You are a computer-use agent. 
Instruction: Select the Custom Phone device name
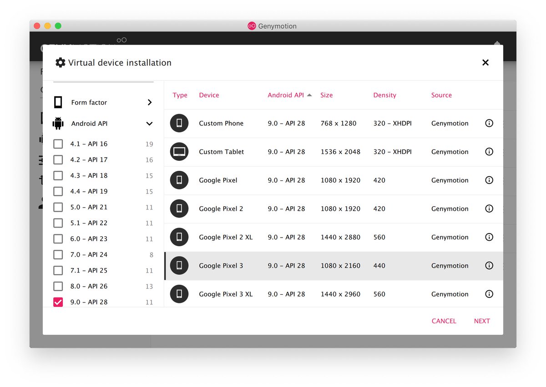[x=221, y=123]
